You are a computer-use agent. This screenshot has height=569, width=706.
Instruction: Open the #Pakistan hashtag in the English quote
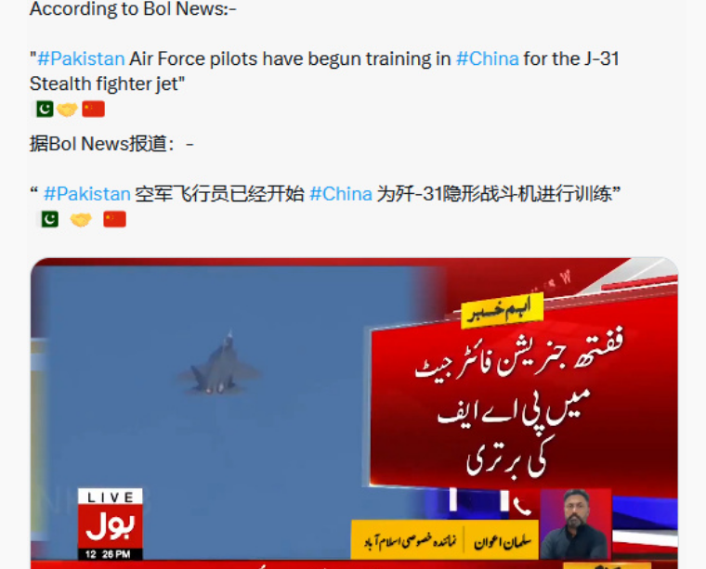(x=81, y=58)
